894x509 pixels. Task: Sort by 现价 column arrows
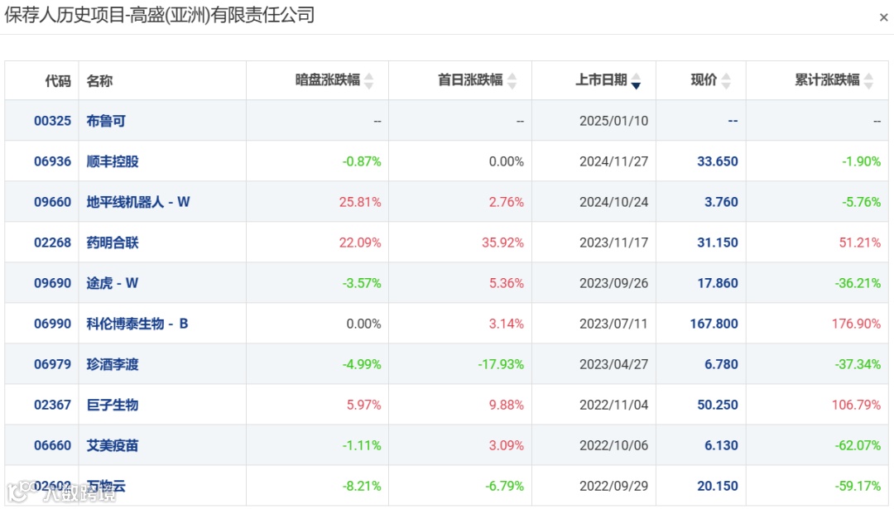[x=726, y=81]
